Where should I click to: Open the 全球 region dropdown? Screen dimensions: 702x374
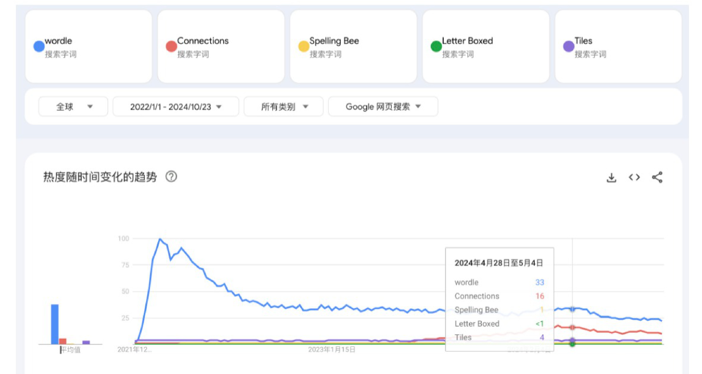coord(73,107)
